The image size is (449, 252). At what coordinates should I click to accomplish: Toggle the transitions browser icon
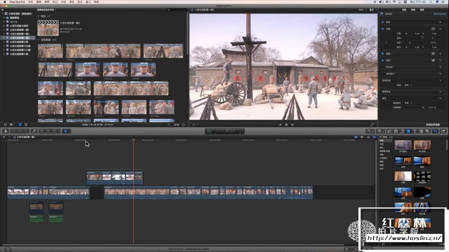click(408, 131)
